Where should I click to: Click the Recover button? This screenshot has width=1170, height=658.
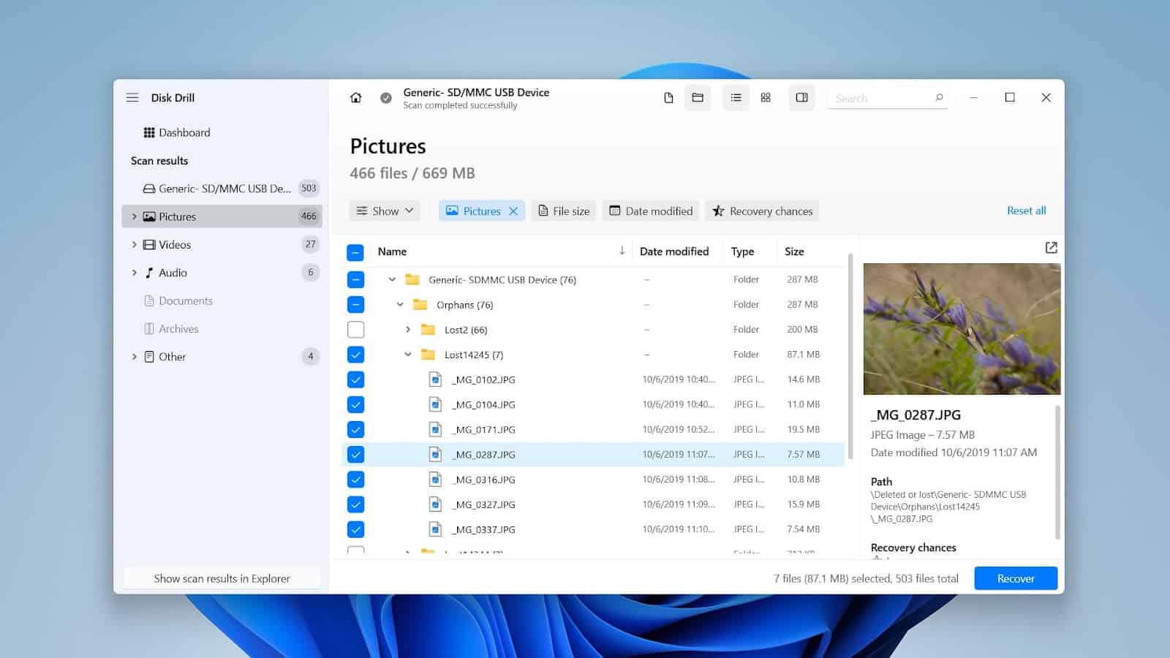1016,578
